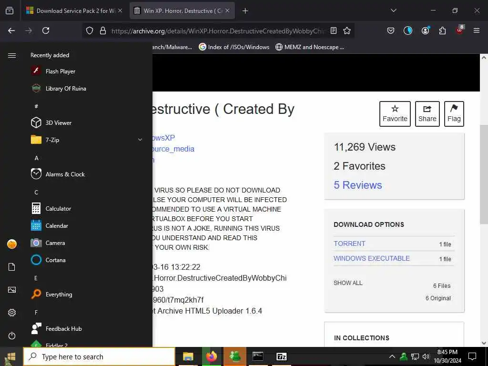Viewport: 488px width, 366px height.
Task: Click the archive.org address bar
Action: (x=218, y=31)
